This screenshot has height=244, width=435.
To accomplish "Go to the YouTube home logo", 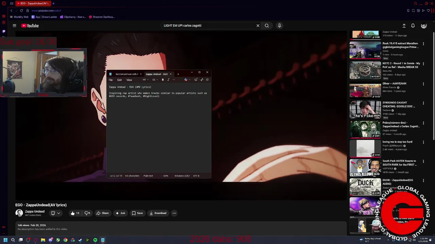I will point(30,26).
